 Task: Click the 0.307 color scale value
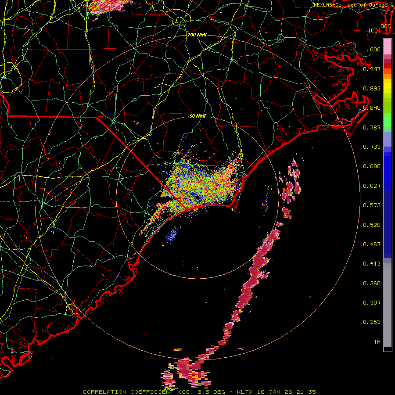tap(372, 302)
